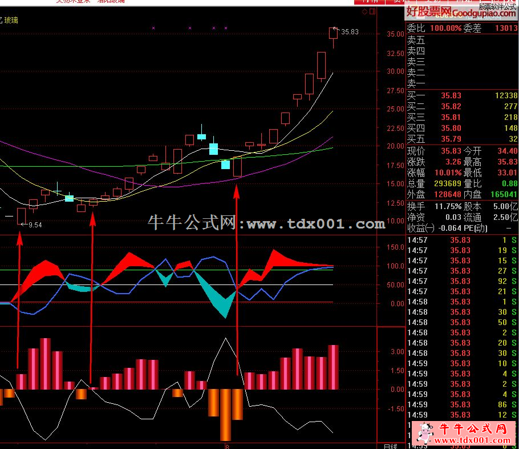Click the 现价 35.83 field
Screen dimensions: 519x449
(451, 151)
